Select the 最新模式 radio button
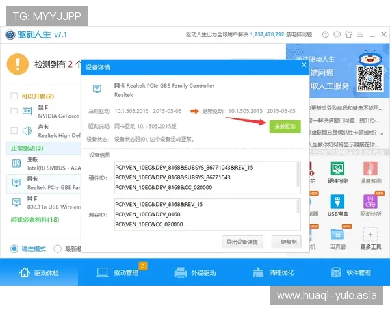The width and height of the screenshot is (390, 312). 57,248
